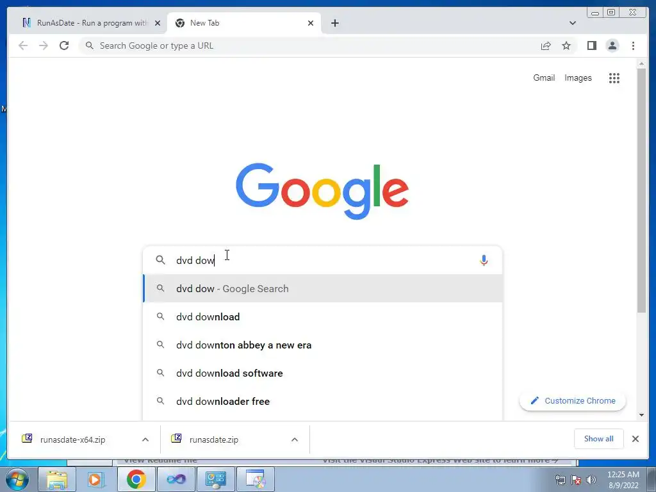Click the Gmail link

click(x=543, y=78)
